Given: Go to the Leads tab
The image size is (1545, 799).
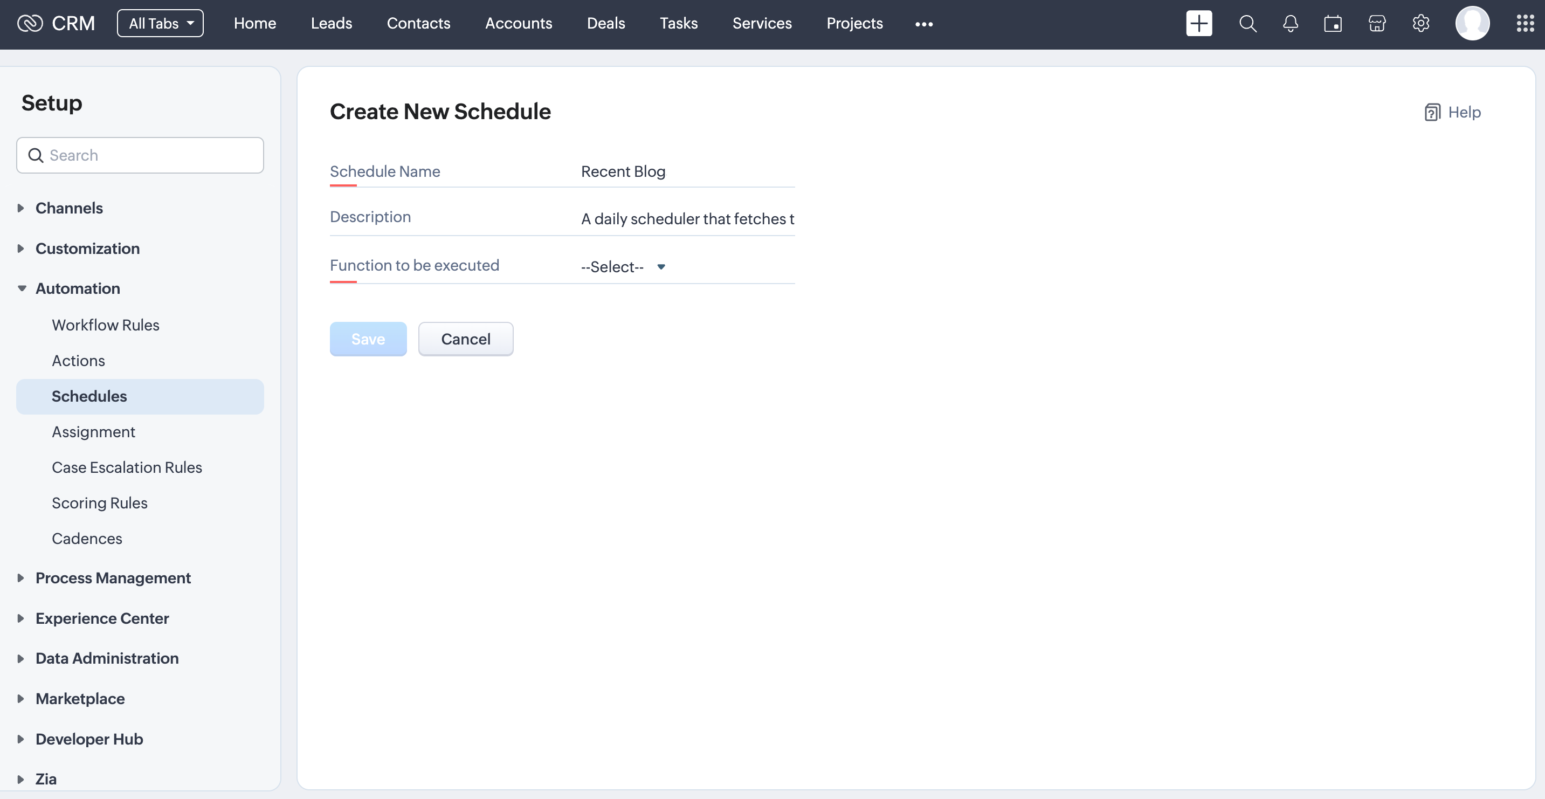Looking at the screenshot, I should (331, 23).
